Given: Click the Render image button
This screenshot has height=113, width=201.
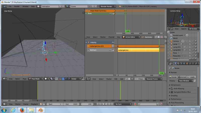Looking at the screenshot, I should [173, 77].
